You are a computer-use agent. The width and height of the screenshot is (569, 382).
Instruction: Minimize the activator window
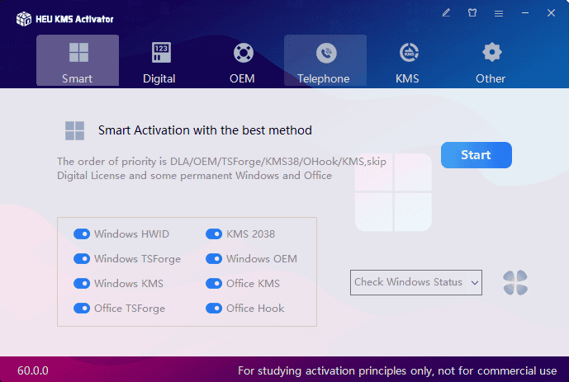(525, 13)
